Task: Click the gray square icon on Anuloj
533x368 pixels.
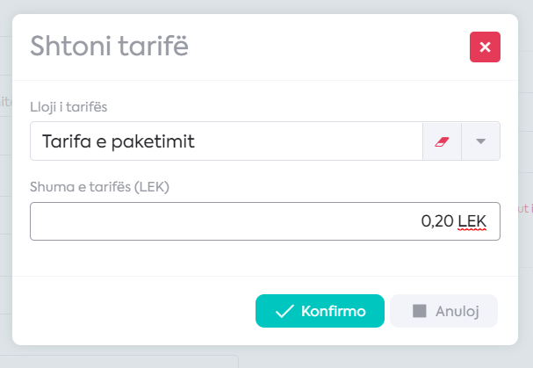Action: (419, 311)
